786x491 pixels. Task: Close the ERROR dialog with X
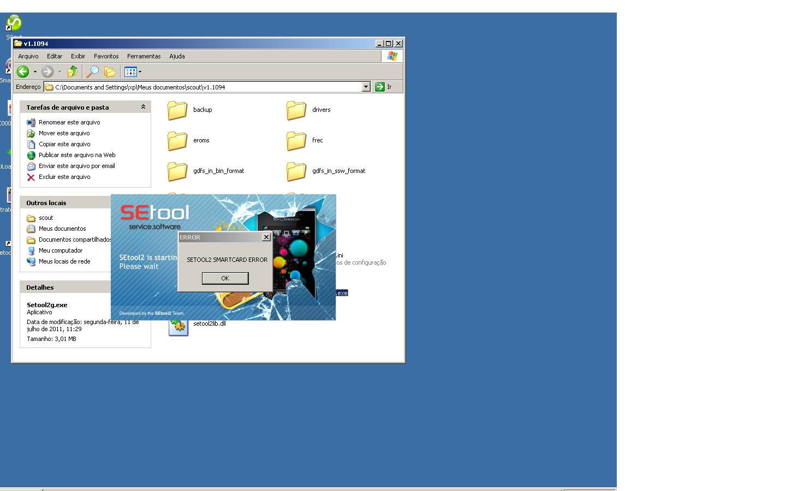[266, 237]
